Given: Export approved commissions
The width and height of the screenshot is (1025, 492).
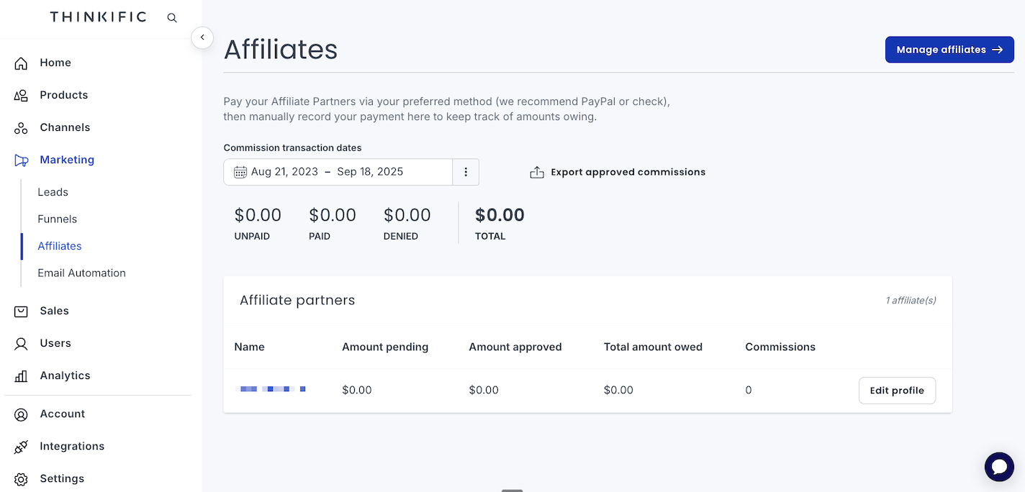Looking at the screenshot, I should [618, 172].
